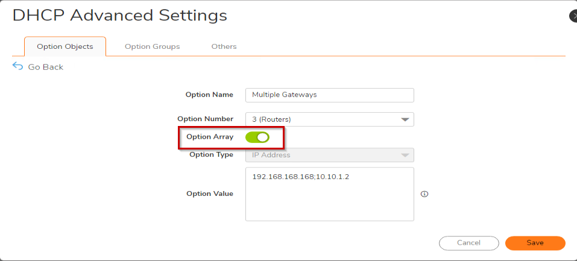Image resolution: width=577 pixels, height=261 pixels.
Task: Expand the Option Type dropdown arrow
Action: (x=406, y=156)
